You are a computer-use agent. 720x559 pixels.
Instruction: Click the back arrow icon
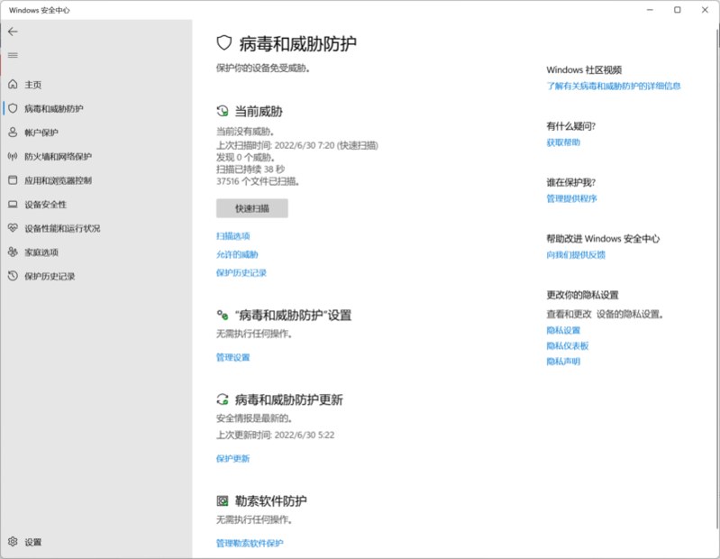13,32
